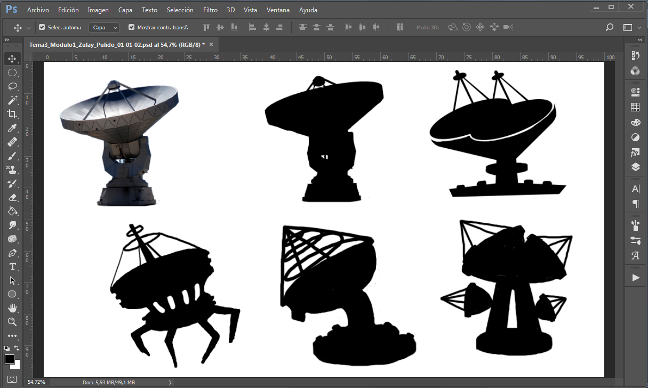Image resolution: width=648 pixels, height=388 pixels.
Task: Open the Glyphs panel
Action: (635, 255)
